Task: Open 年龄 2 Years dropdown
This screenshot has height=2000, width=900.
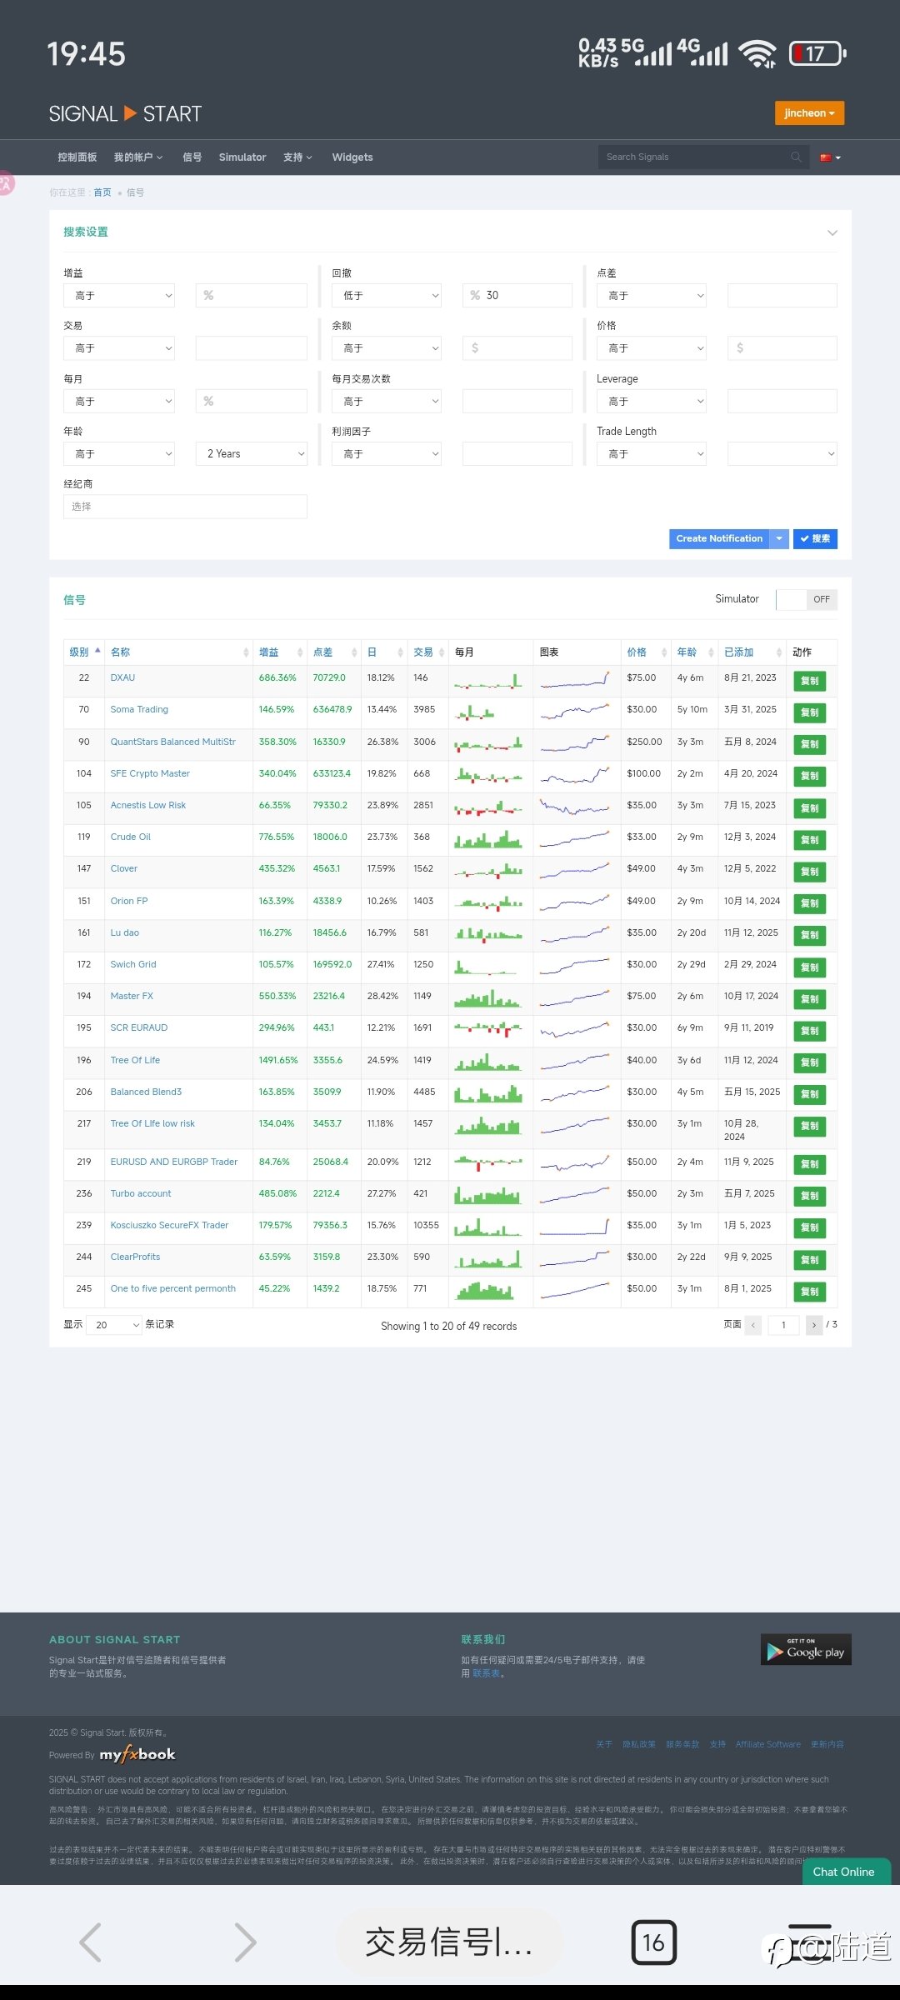Action: [252, 453]
